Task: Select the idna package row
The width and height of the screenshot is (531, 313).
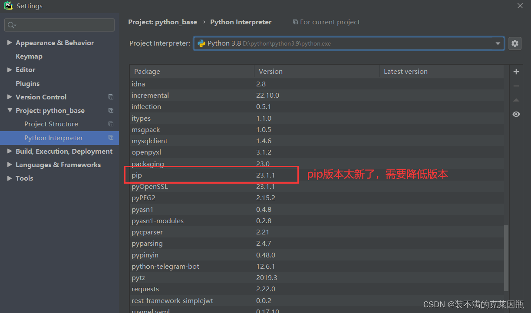Action: click(317, 84)
